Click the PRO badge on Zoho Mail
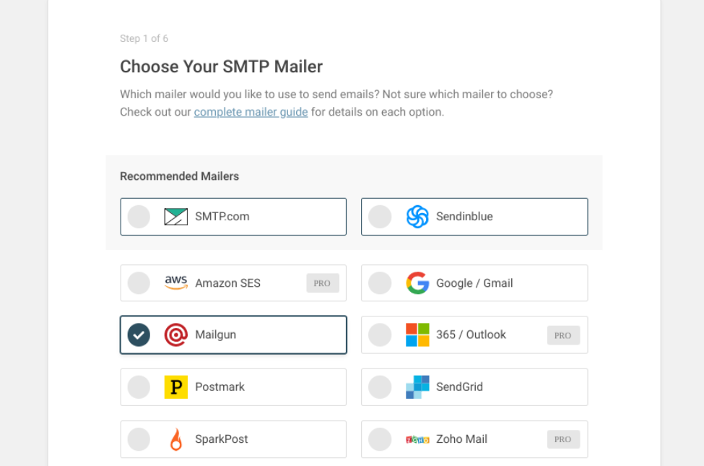 coord(563,439)
